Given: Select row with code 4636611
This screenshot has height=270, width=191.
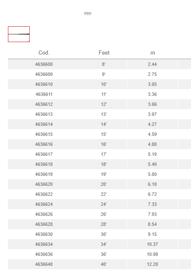Looking at the screenshot, I should tap(99, 94).
